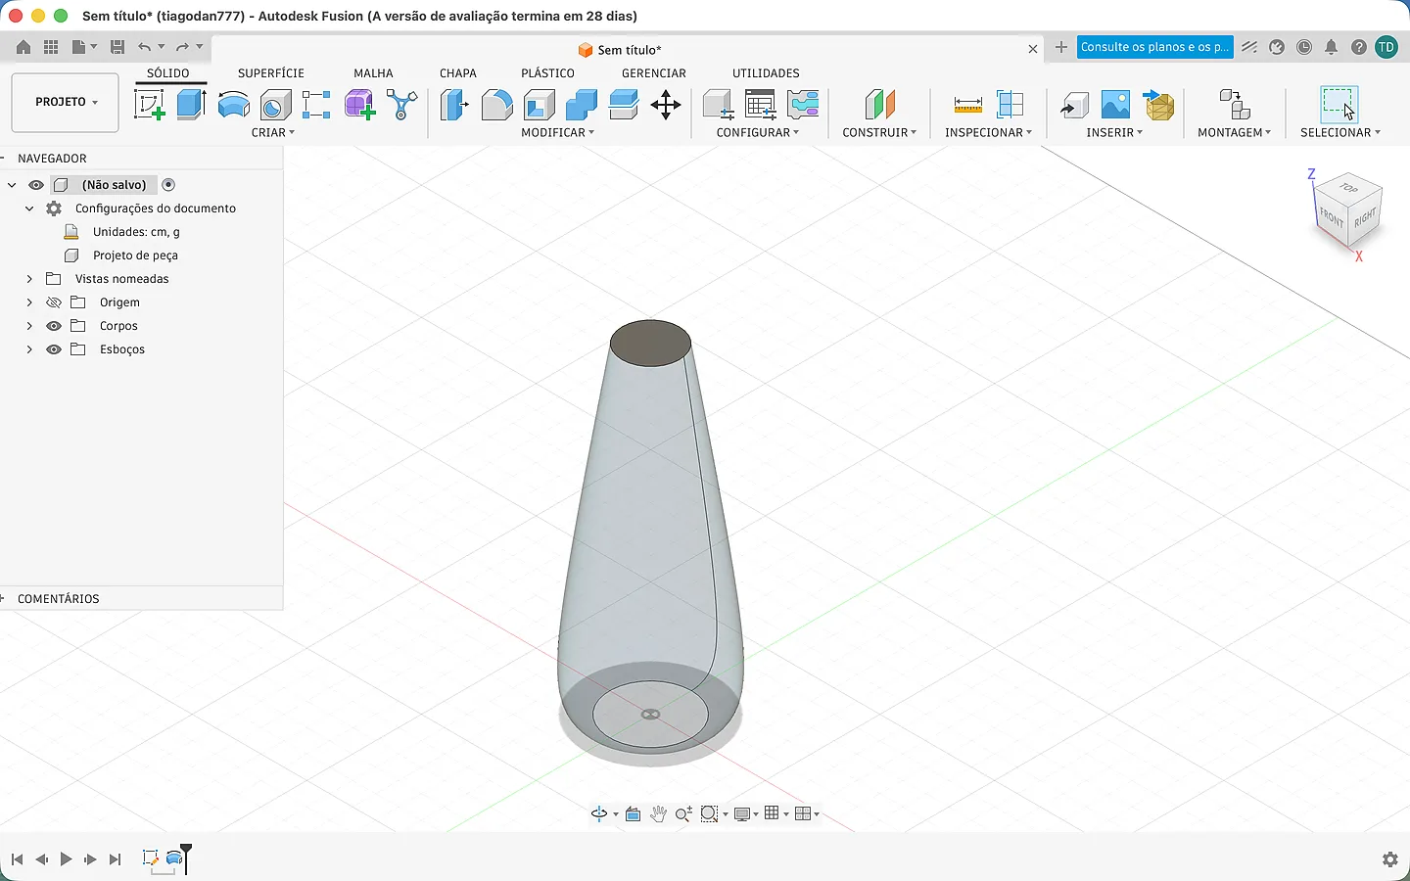Open the INSPECIONAR dropdown menu
Image resolution: width=1410 pixels, height=881 pixels.
988,132
